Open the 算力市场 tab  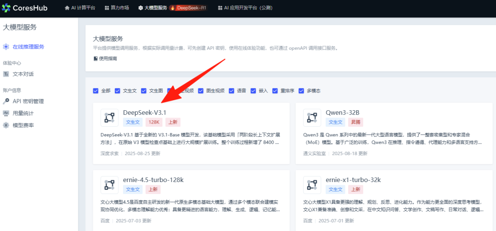point(117,8)
